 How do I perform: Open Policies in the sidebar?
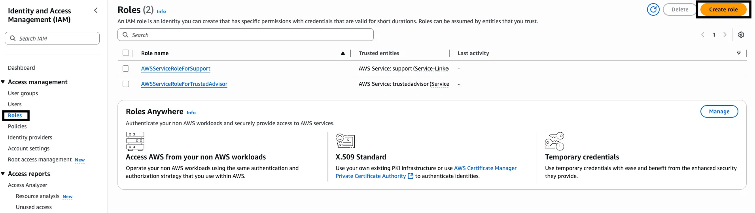click(17, 126)
